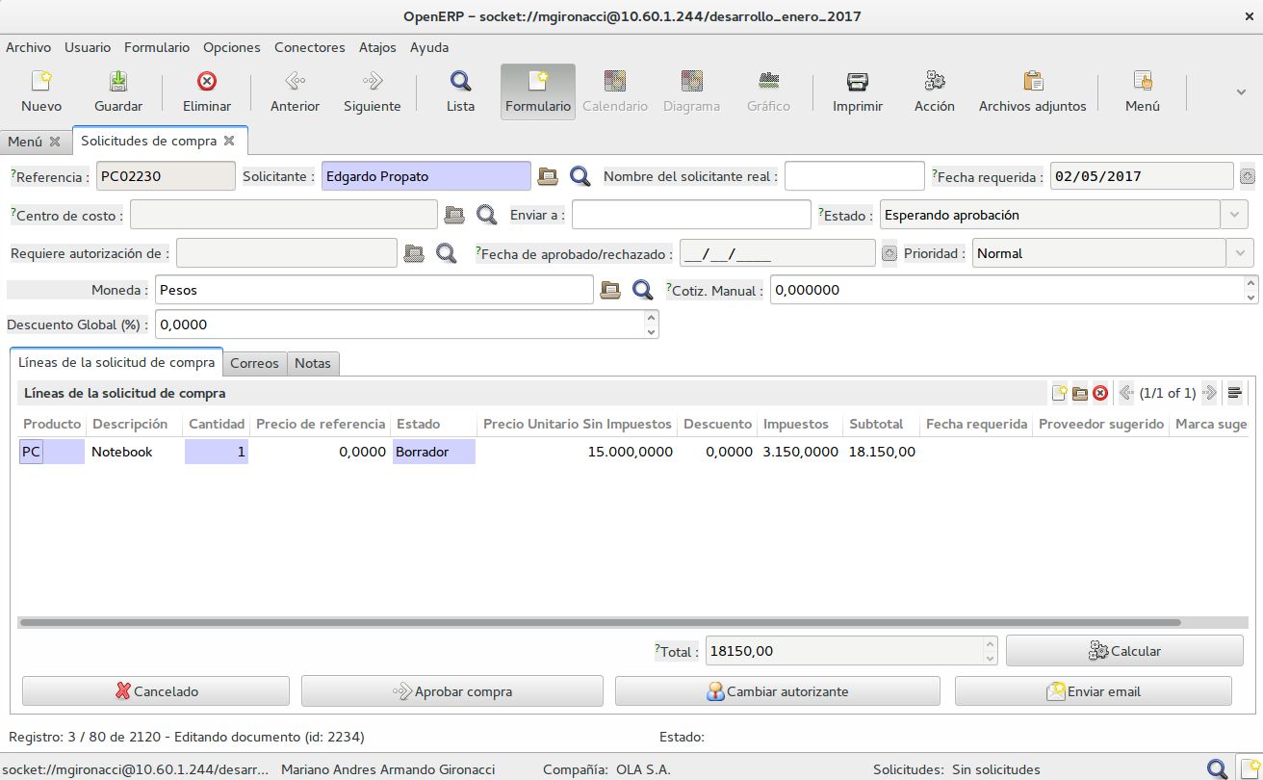
Task: Click the lines table horizontal scrollbar
Action: pos(600,623)
